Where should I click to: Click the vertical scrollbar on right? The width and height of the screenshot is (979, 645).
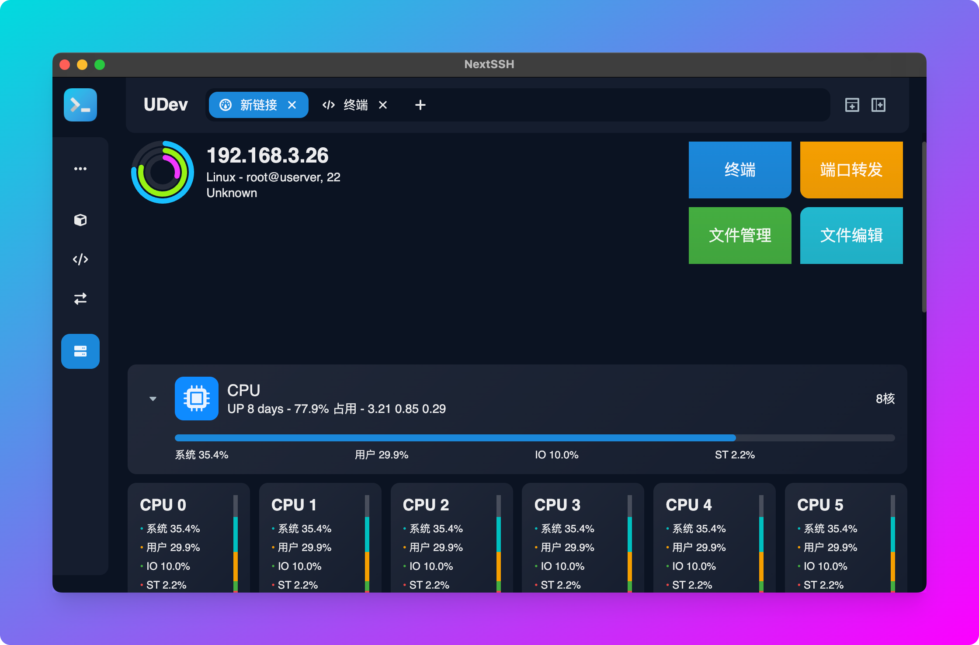(x=924, y=227)
